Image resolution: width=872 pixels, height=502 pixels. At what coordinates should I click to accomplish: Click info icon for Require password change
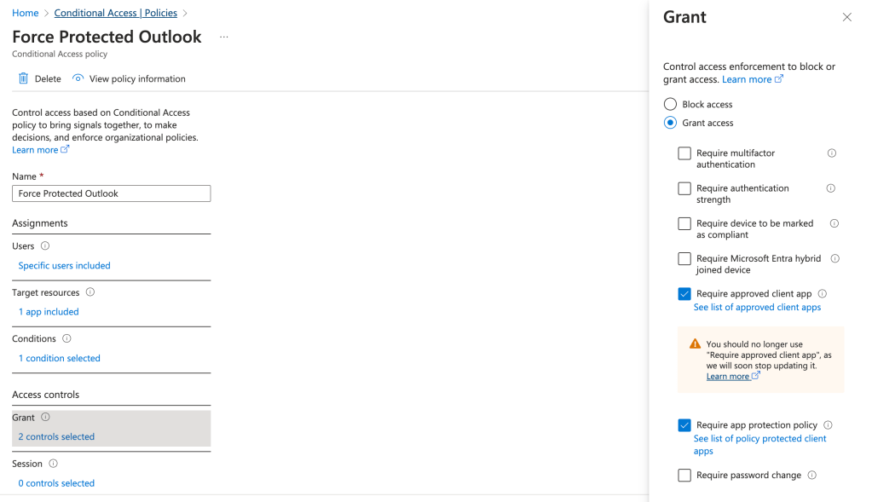pos(812,476)
